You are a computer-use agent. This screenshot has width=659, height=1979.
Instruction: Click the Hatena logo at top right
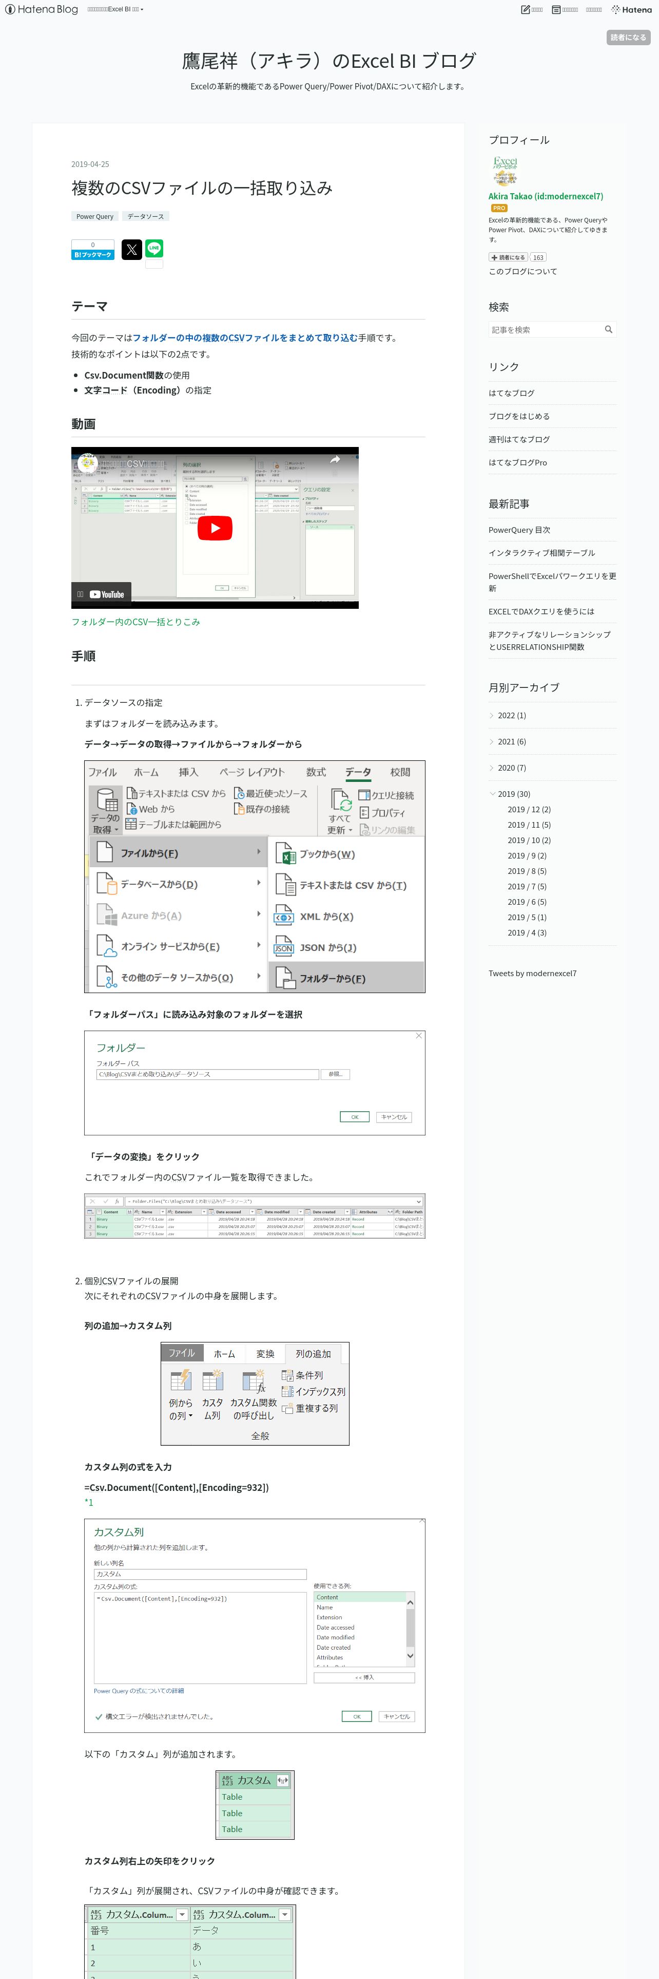click(x=631, y=9)
